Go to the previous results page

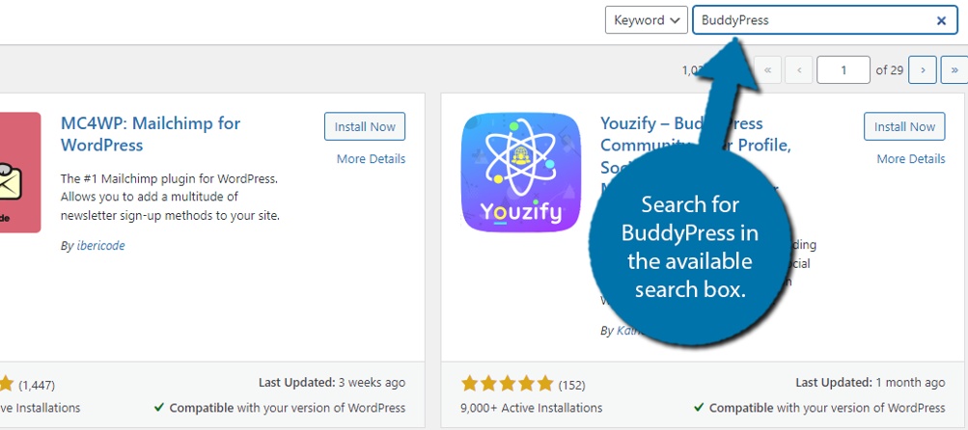tap(799, 69)
